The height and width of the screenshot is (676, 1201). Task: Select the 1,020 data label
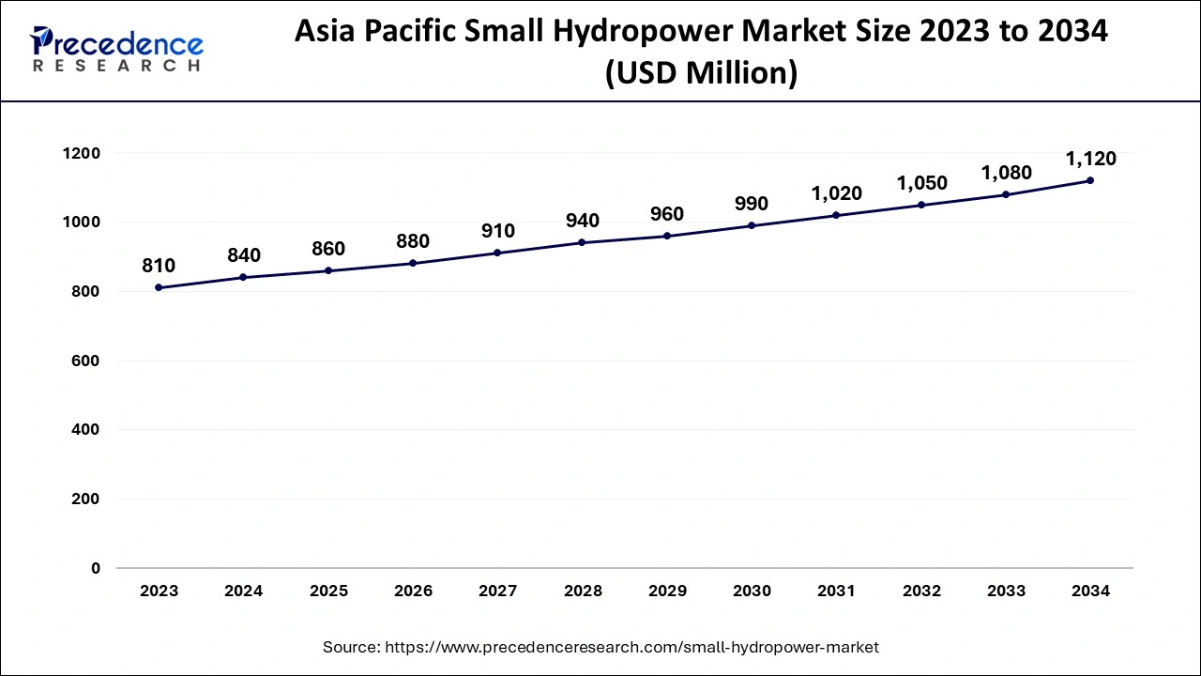[x=836, y=193]
